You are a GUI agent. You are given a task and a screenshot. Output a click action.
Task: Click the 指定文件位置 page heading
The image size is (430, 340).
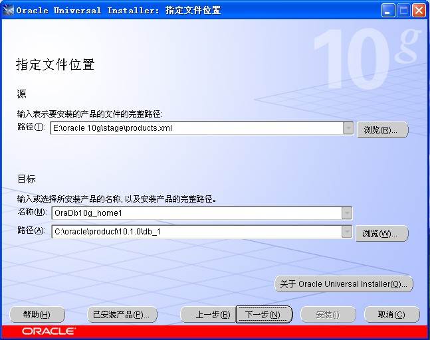55,64
